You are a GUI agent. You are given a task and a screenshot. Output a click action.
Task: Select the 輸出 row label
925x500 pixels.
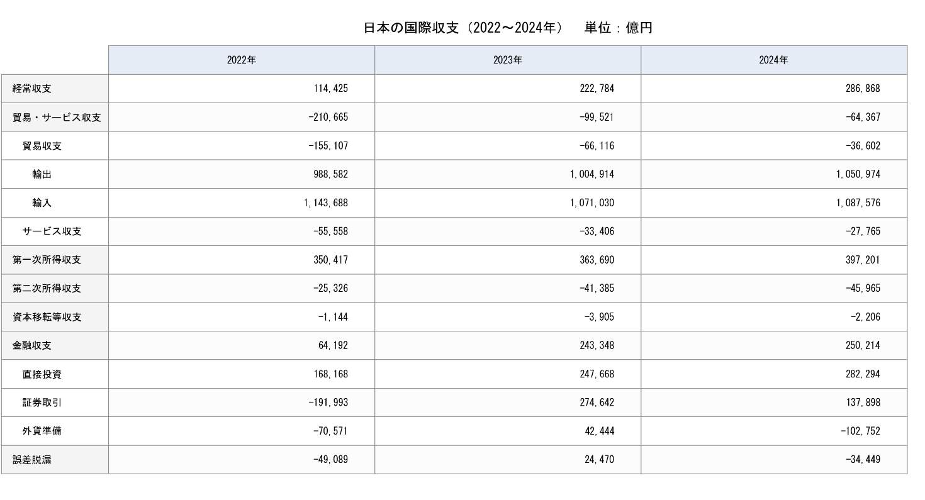(x=42, y=174)
